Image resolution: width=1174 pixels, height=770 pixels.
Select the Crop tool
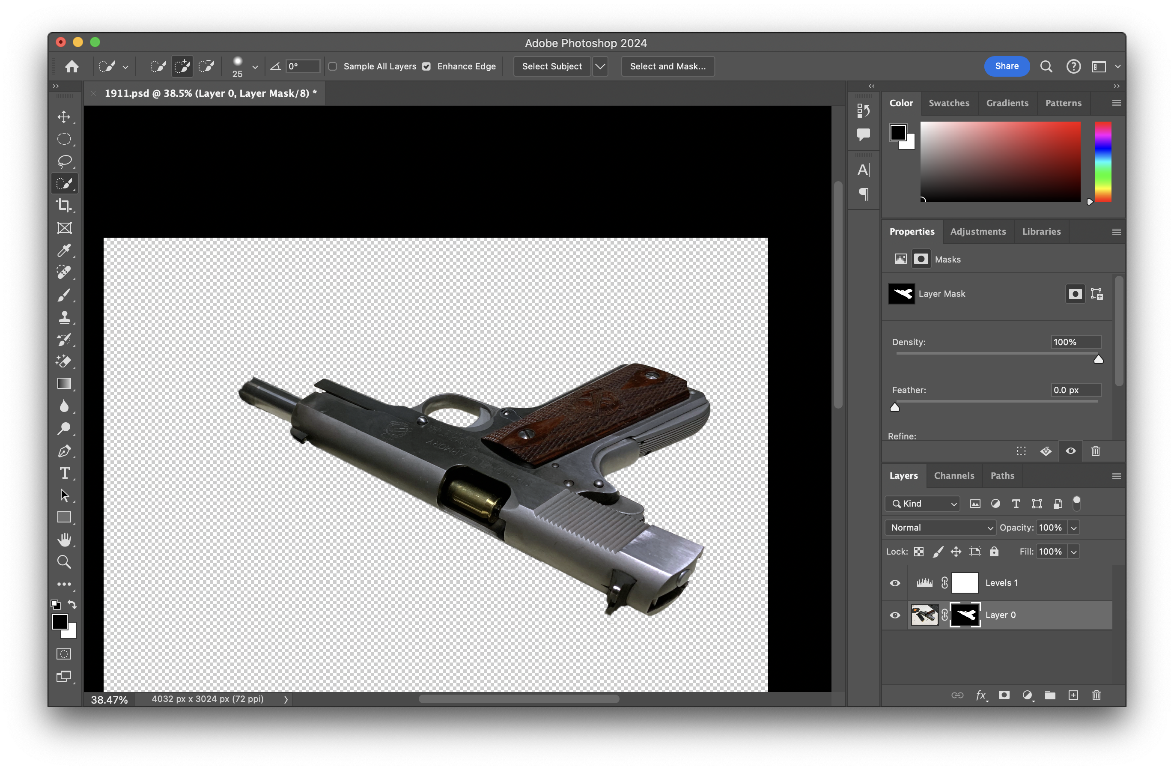pyautogui.click(x=64, y=205)
